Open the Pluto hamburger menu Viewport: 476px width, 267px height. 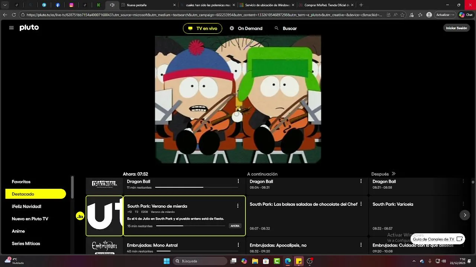[x=11, y=28]
